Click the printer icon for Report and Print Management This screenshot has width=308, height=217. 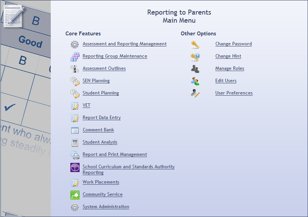click(x=75, y=155)
